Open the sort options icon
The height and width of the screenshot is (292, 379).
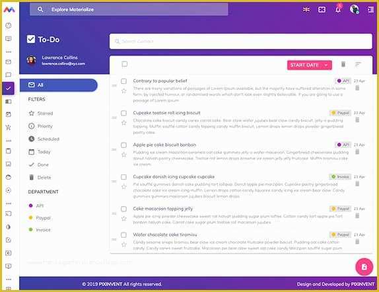(358, 64)
